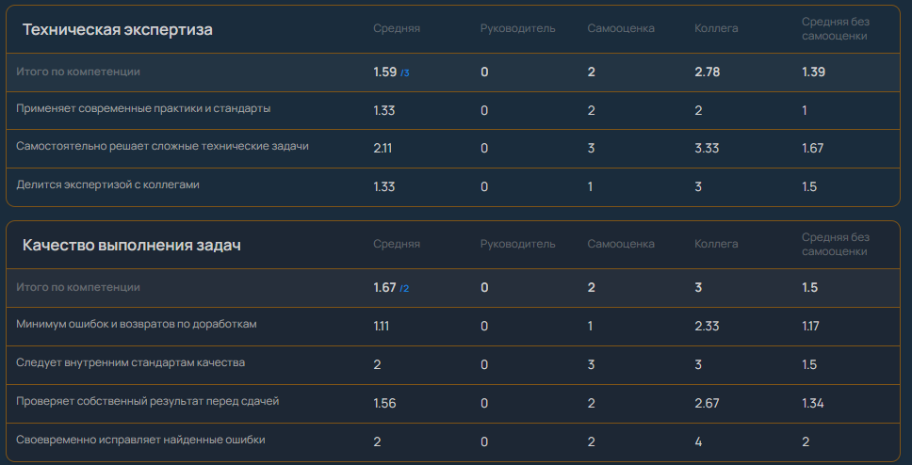Click 'Коллега' header in Качество выполнения задач table

716,244
